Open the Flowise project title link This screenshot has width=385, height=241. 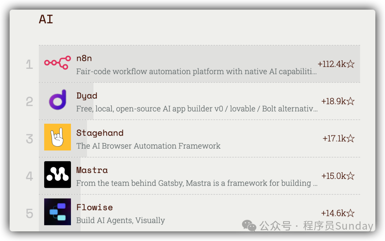pos(94,207)
